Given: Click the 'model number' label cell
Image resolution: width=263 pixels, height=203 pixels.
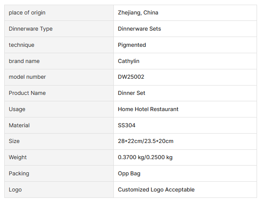Looking at the screenshot, I should [27, 77].
